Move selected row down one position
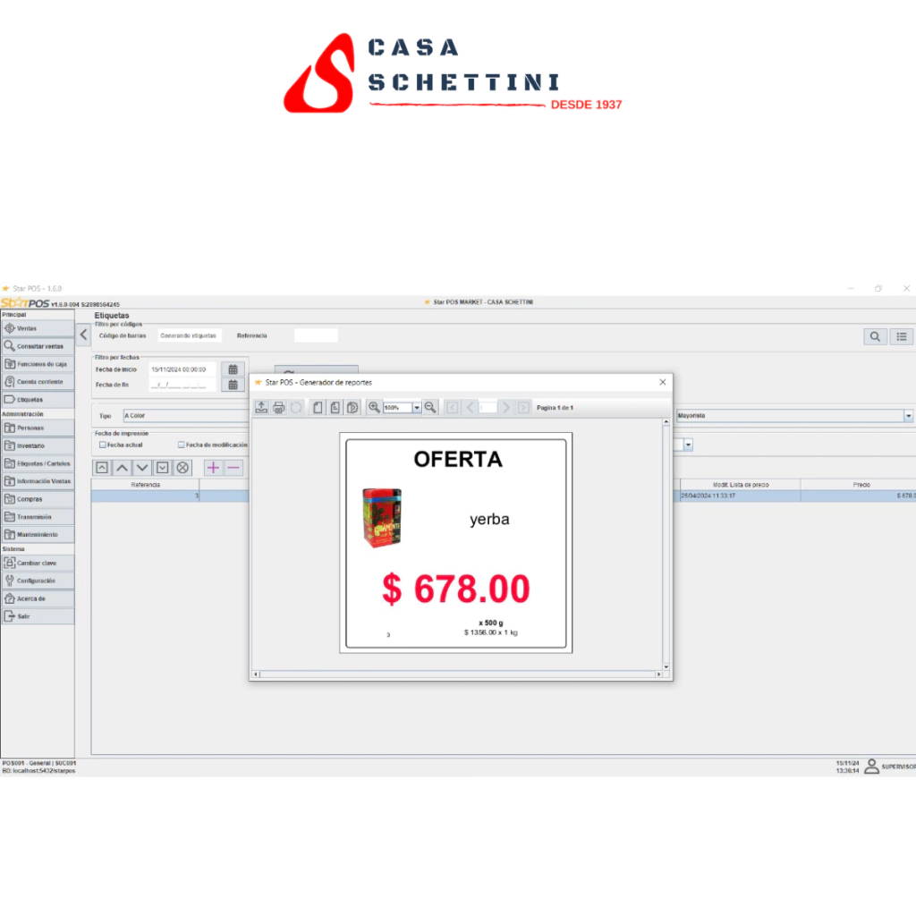This screenshot has width=916, height=916. point(142,468)
